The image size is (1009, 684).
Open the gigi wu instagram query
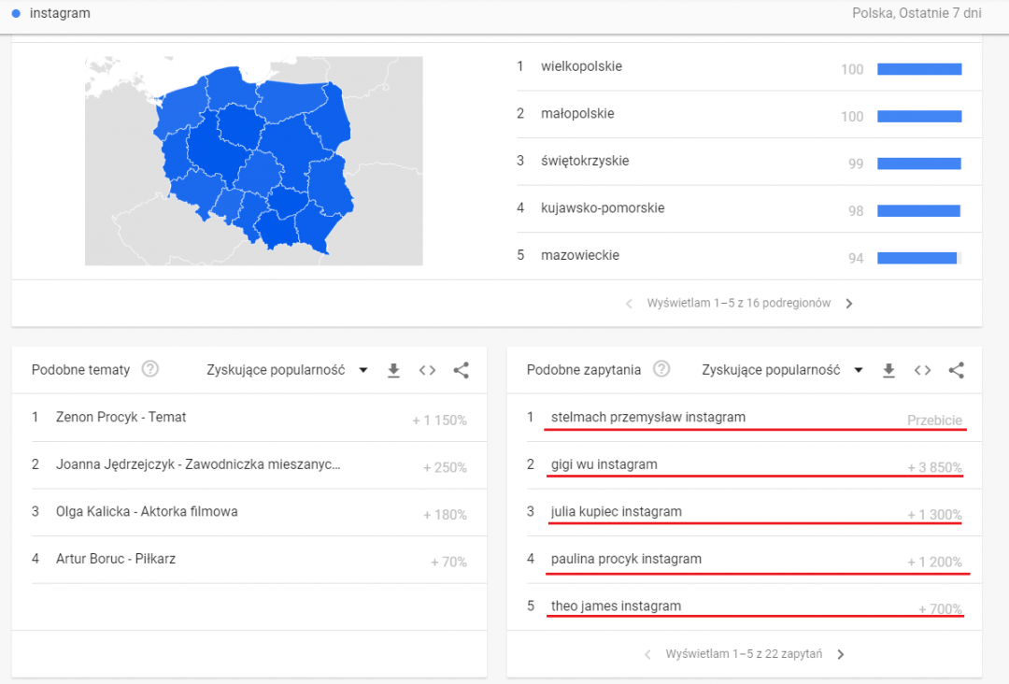(x=604, y=464)
